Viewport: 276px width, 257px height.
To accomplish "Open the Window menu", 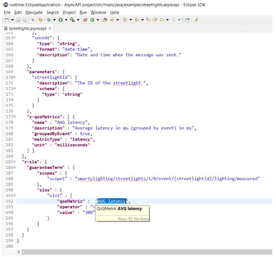I will (98, 13).
